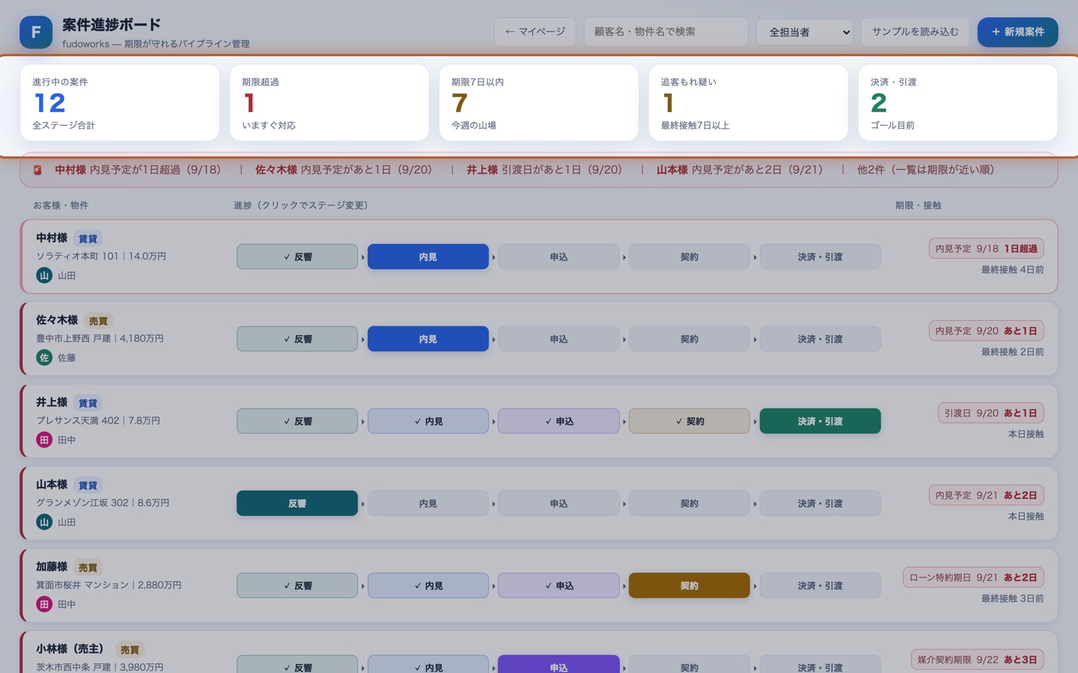Set 中村様 stage to 契約

pyautogui.click(x=689, y=256)
